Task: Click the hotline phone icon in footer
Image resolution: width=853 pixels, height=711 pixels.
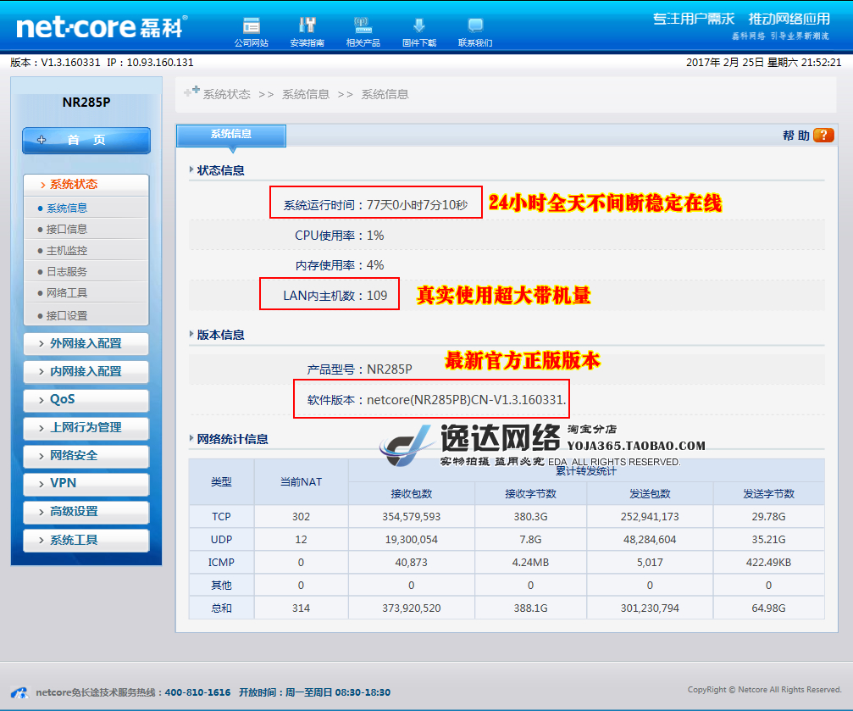Action: 19,692
